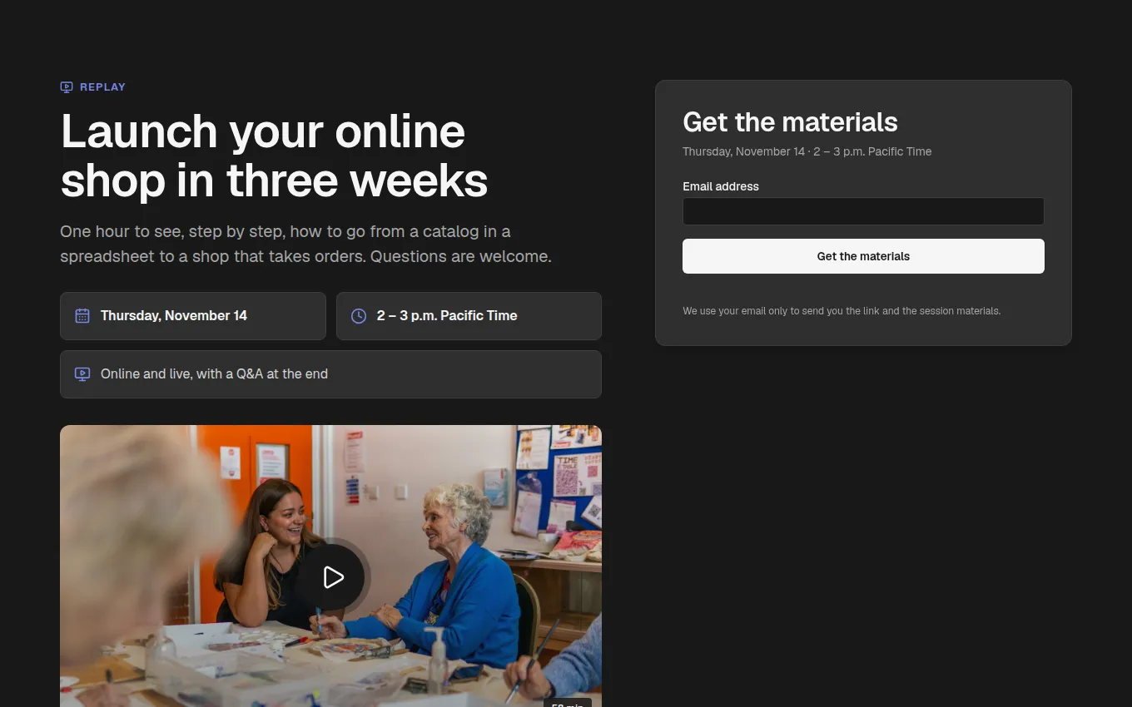Select the Thursday, November 14 date chip

(193, 316)
